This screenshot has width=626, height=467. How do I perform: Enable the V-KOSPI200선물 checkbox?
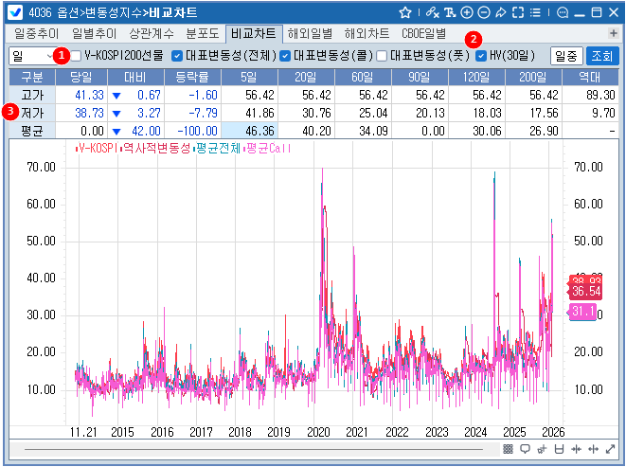76,56
